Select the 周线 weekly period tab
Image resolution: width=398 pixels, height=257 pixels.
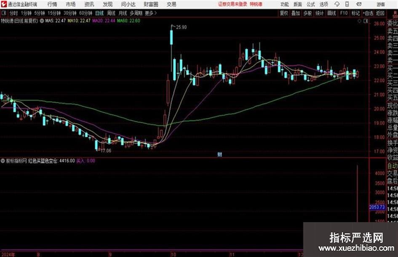pyautogui.click(x=111, y=13)
